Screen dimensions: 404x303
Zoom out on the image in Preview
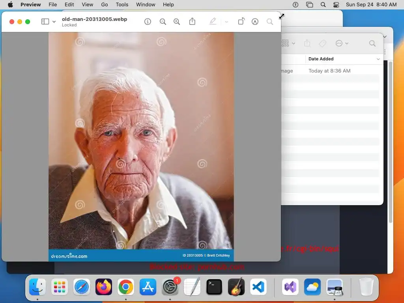click(163, 22)
